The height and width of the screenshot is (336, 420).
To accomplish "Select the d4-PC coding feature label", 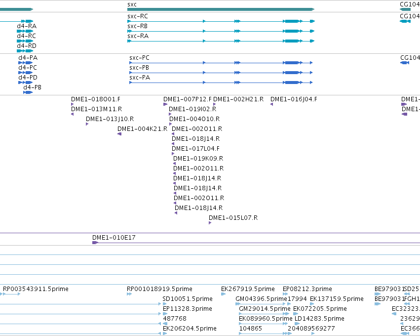I will [x=28, y=68].
